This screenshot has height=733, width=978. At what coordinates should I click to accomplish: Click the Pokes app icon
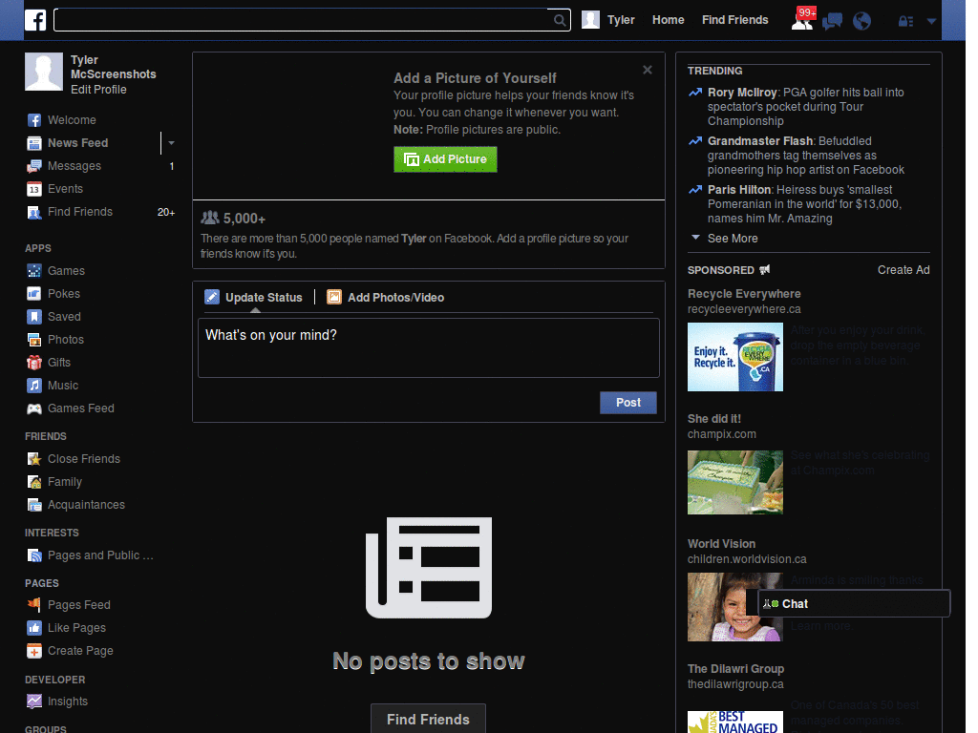[34, 294]
